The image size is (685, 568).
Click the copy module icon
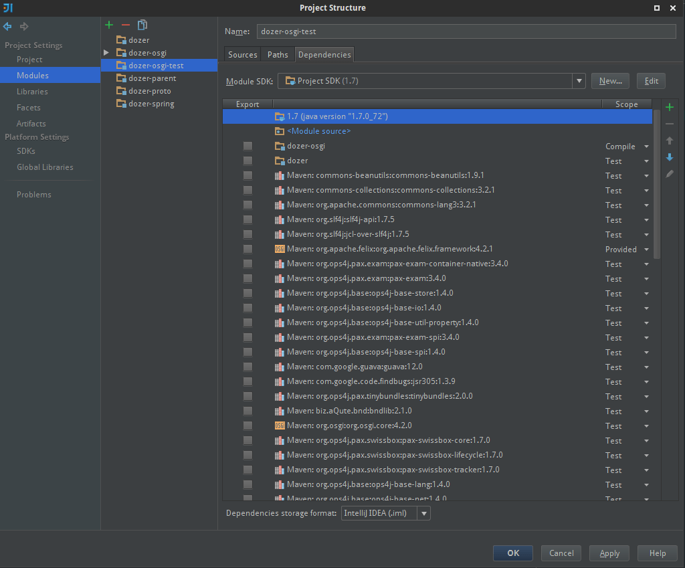(142, 25)
